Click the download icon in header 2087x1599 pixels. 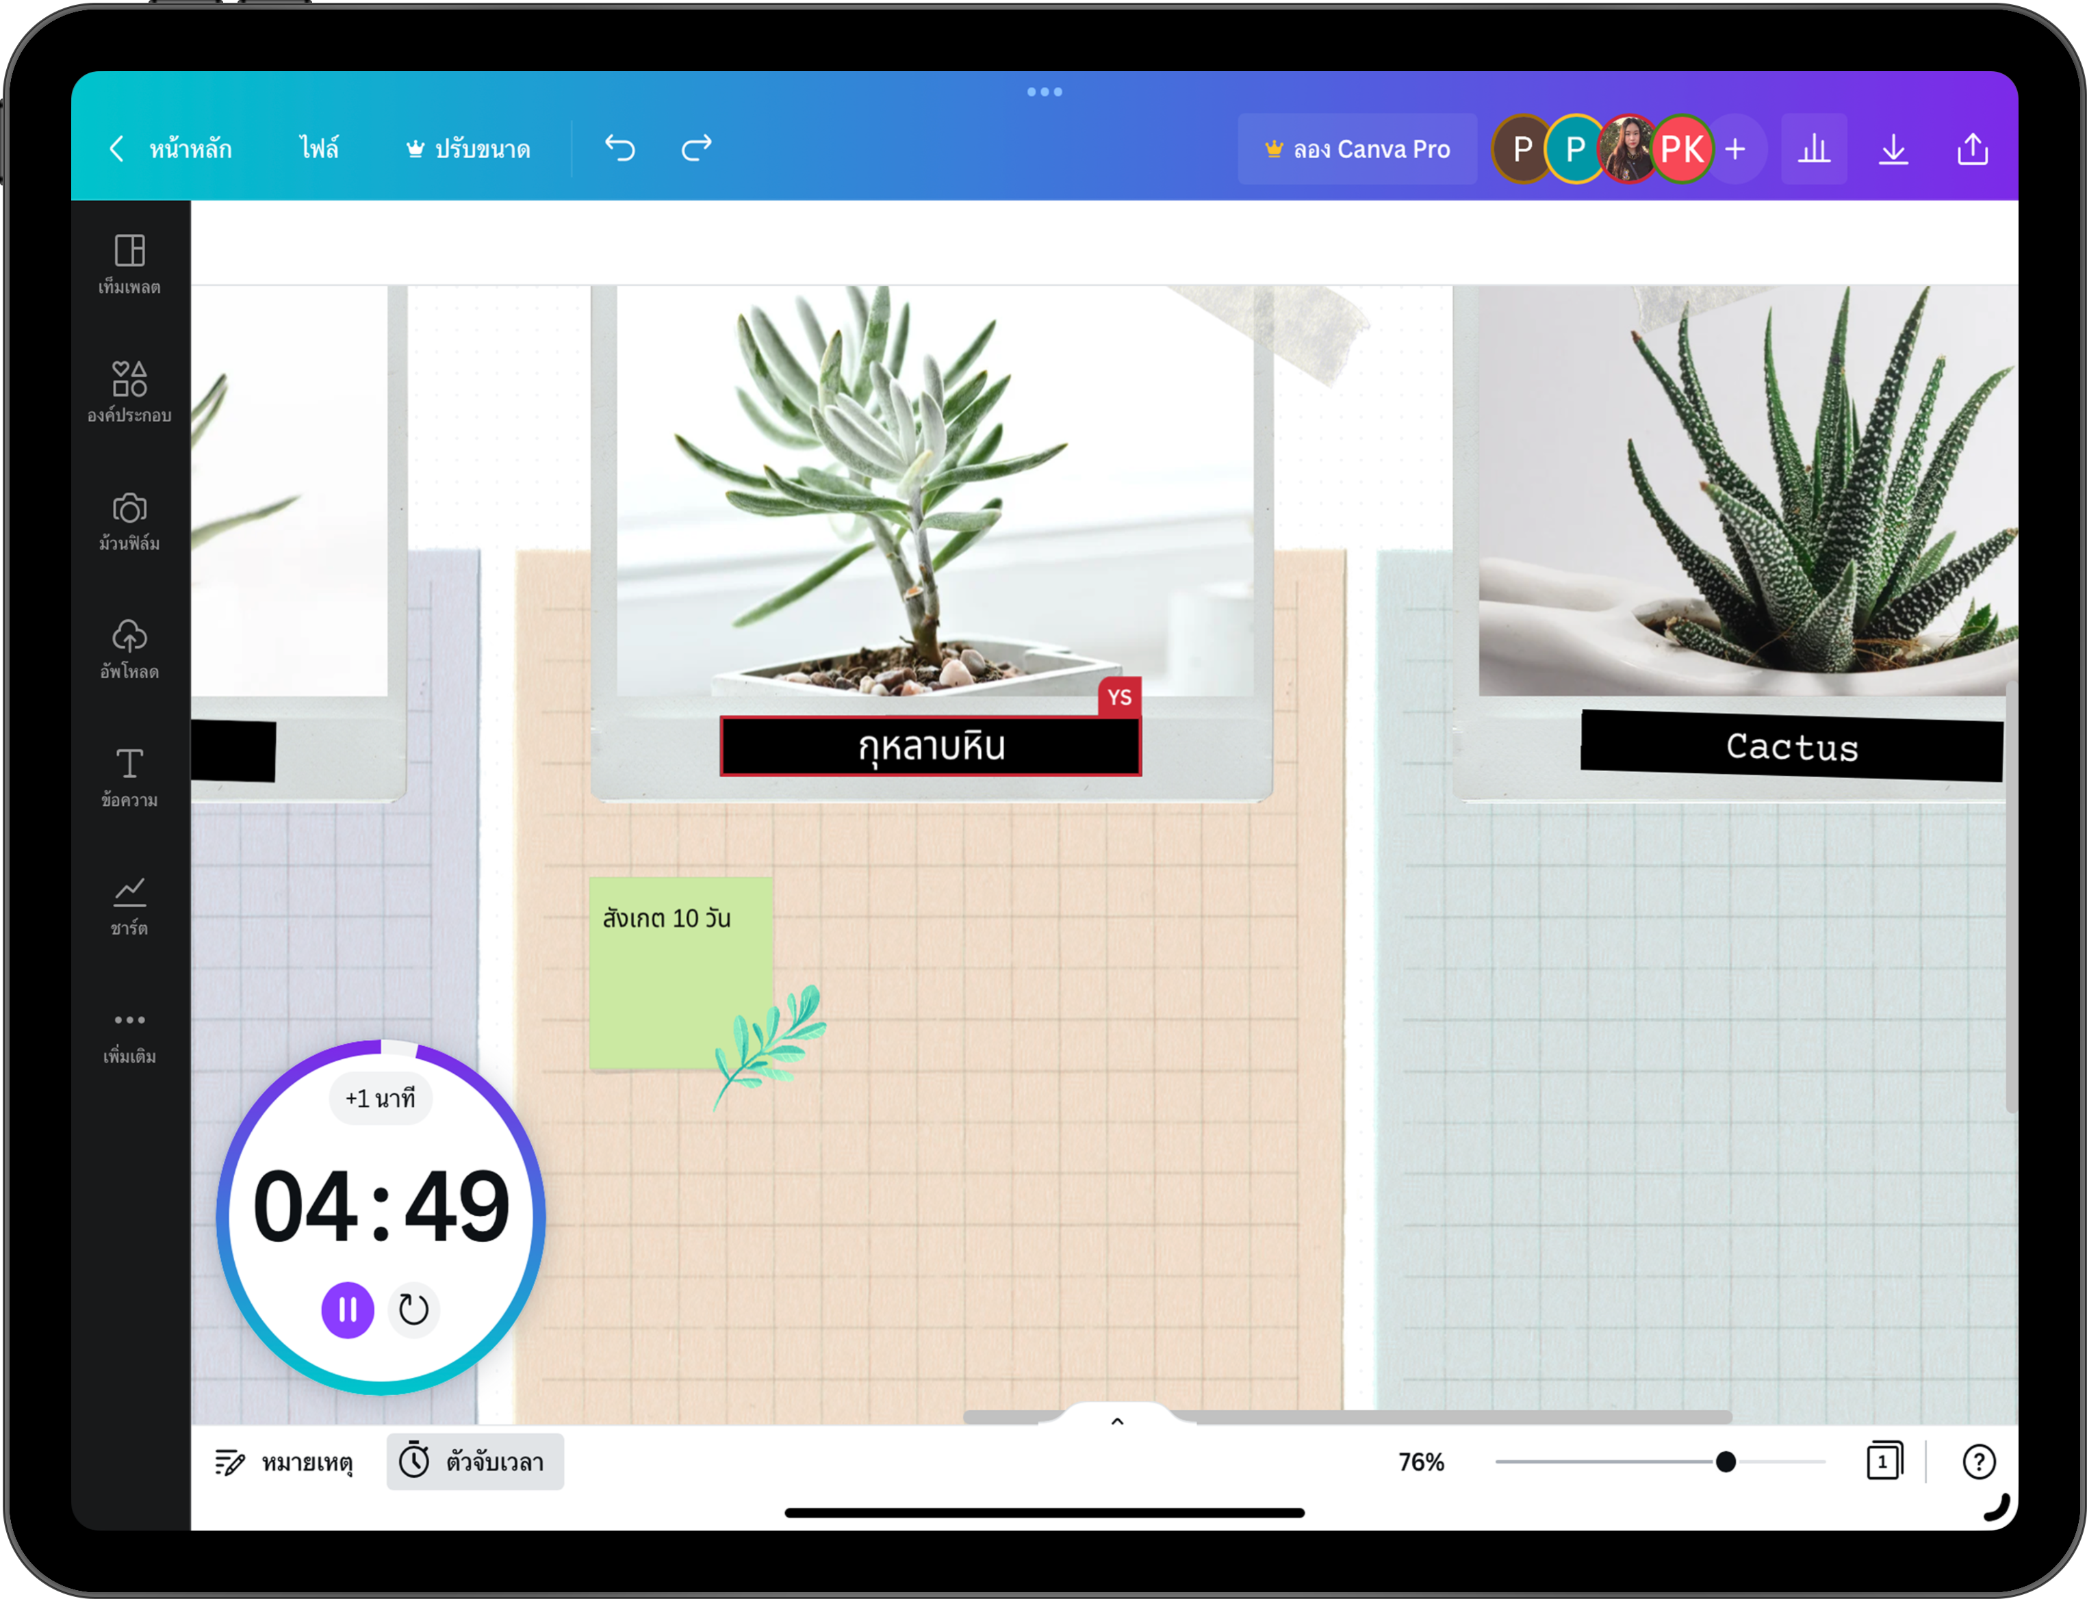(x=1893, y=149)
